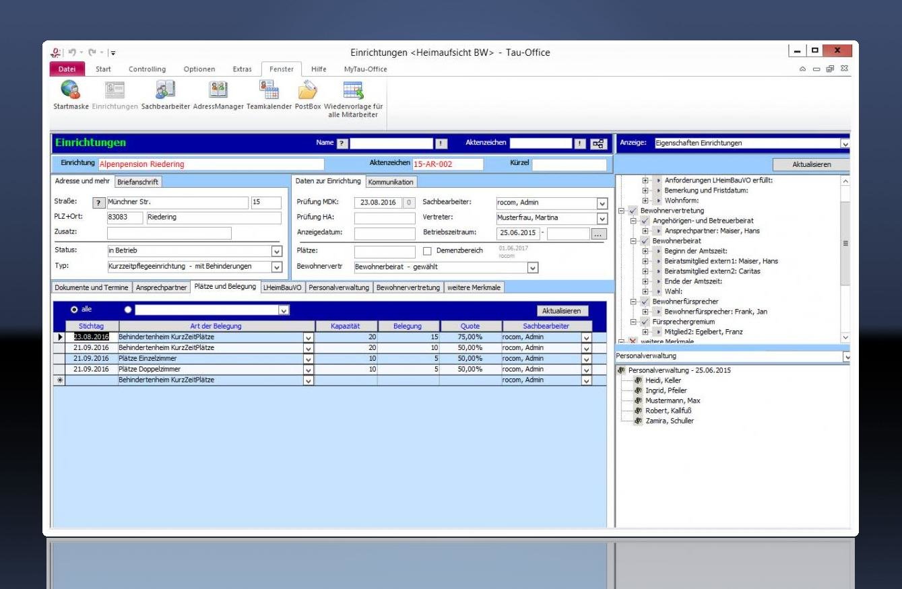Launch the AdressManager tool
Viewport: 902px width, 589px height.
pos(218,90)
